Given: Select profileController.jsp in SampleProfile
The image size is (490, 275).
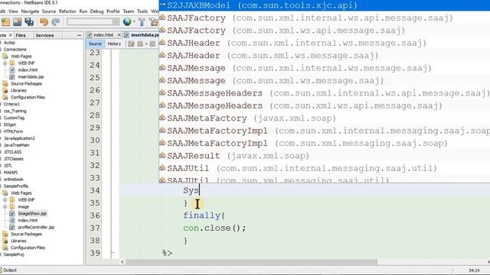Looking at the screenshot, I should pos(36,228).
